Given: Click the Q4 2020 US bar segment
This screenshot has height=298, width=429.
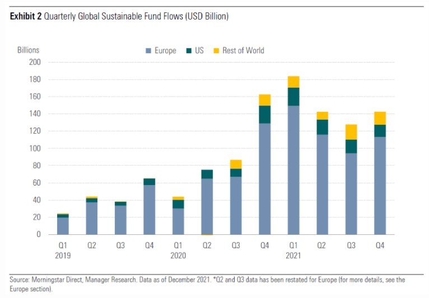Looking at the screenshot, I should [x=264, y=115].
